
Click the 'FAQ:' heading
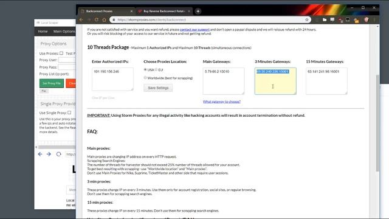tap(92, 131)
